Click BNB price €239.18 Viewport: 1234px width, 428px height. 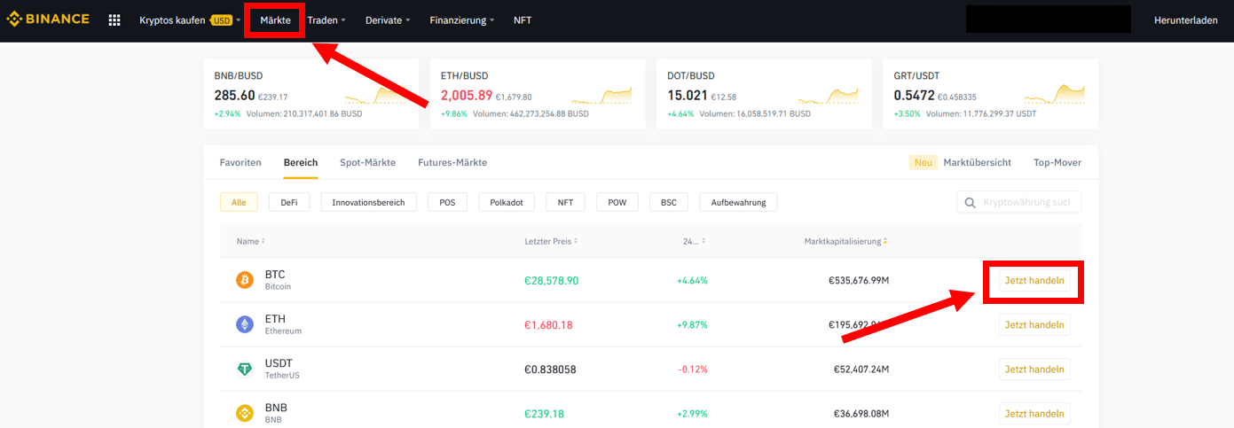[x=544, y=413]
